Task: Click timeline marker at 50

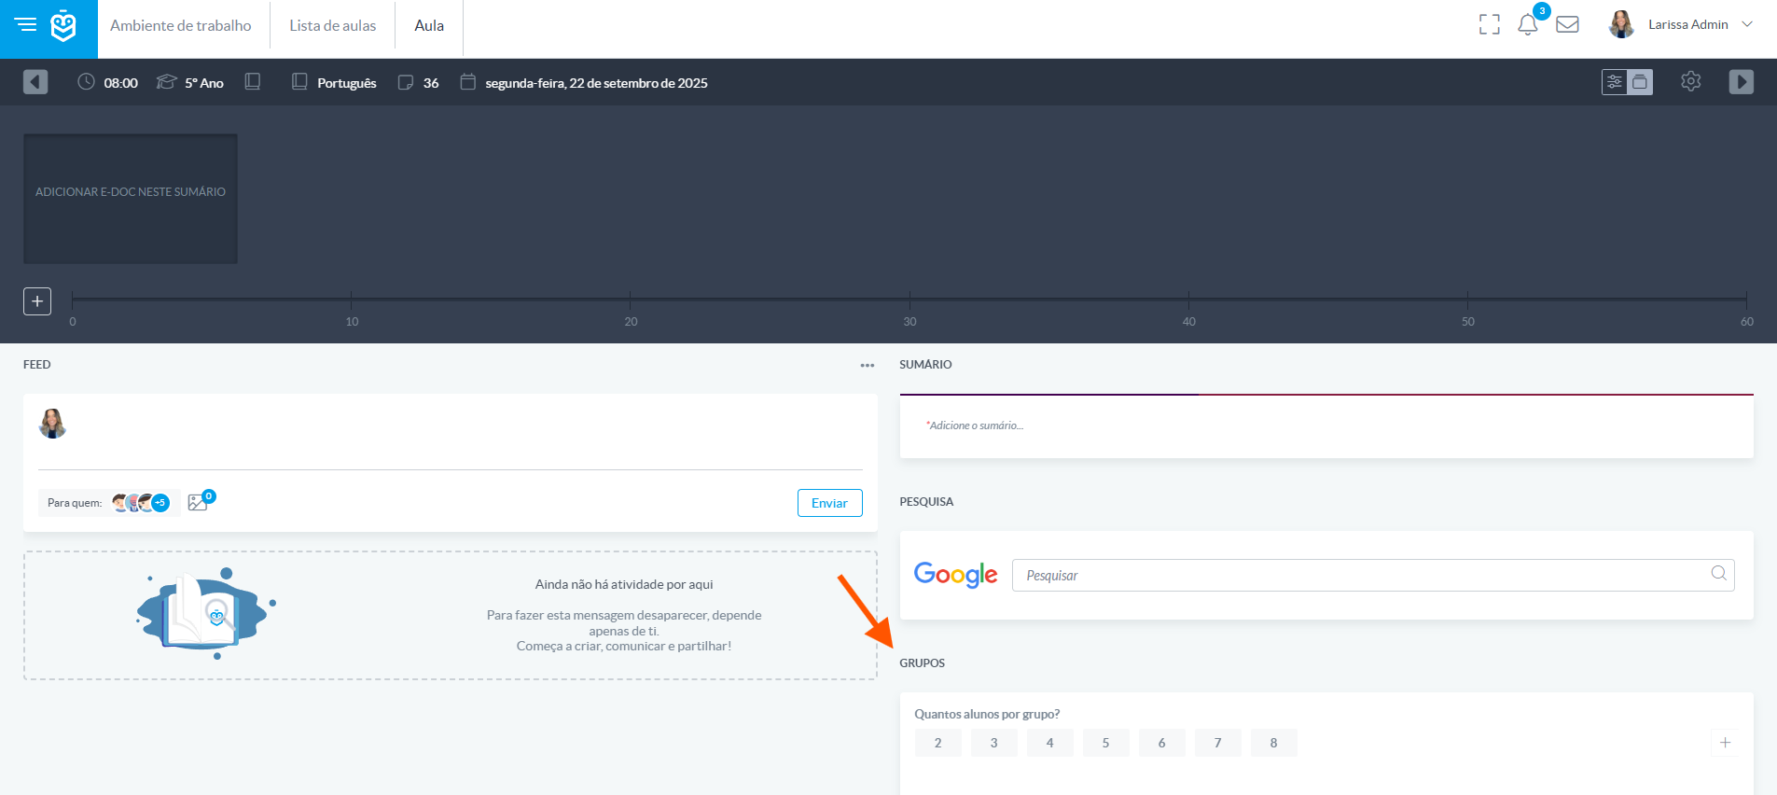Action: [x=1467, y=300]
